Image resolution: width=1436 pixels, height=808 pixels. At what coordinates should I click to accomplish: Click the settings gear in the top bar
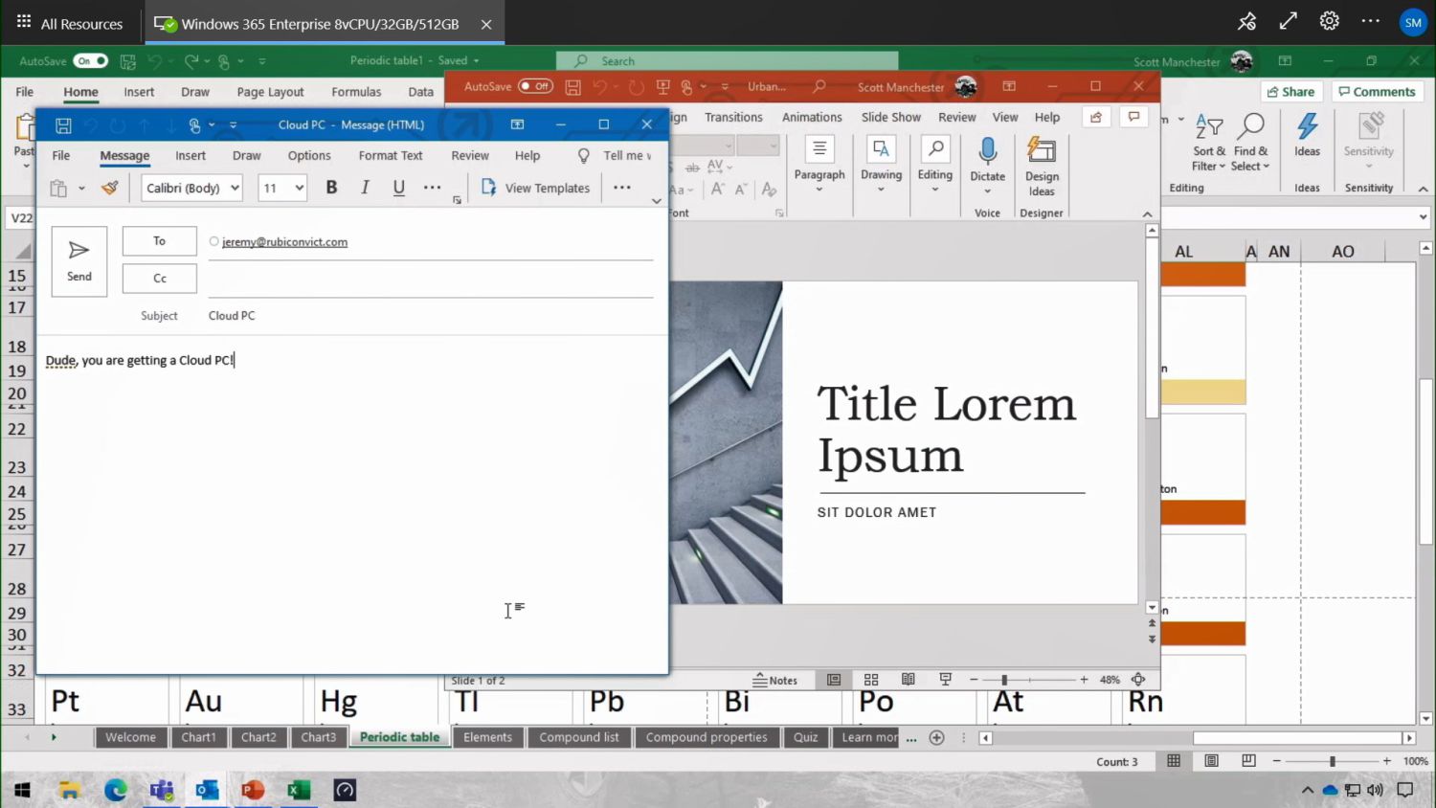[x=1329, y=21]
